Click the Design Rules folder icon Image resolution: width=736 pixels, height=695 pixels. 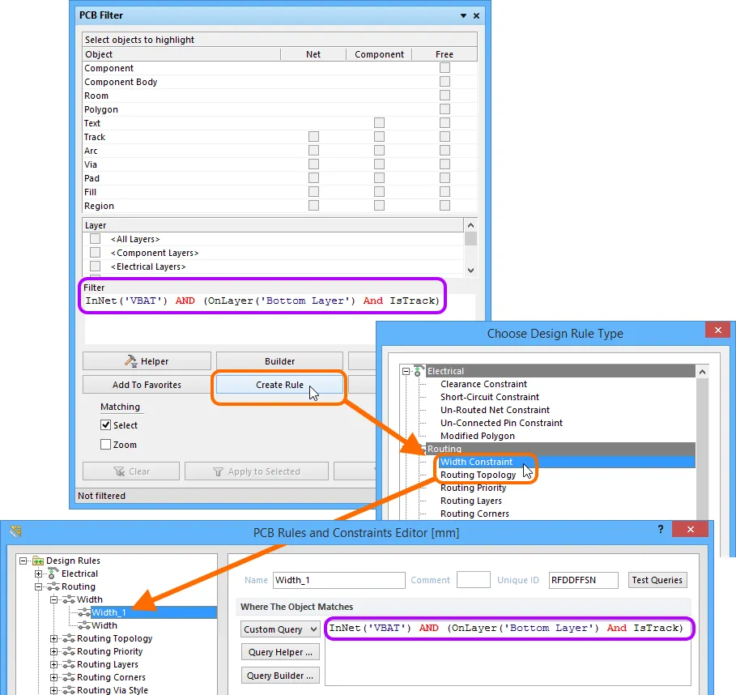(x=38, y=561)
